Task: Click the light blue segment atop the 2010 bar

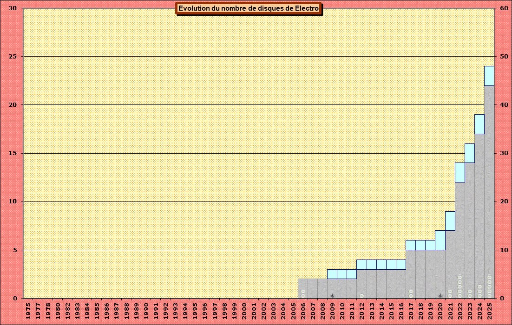Action: (x=342, y=274)
